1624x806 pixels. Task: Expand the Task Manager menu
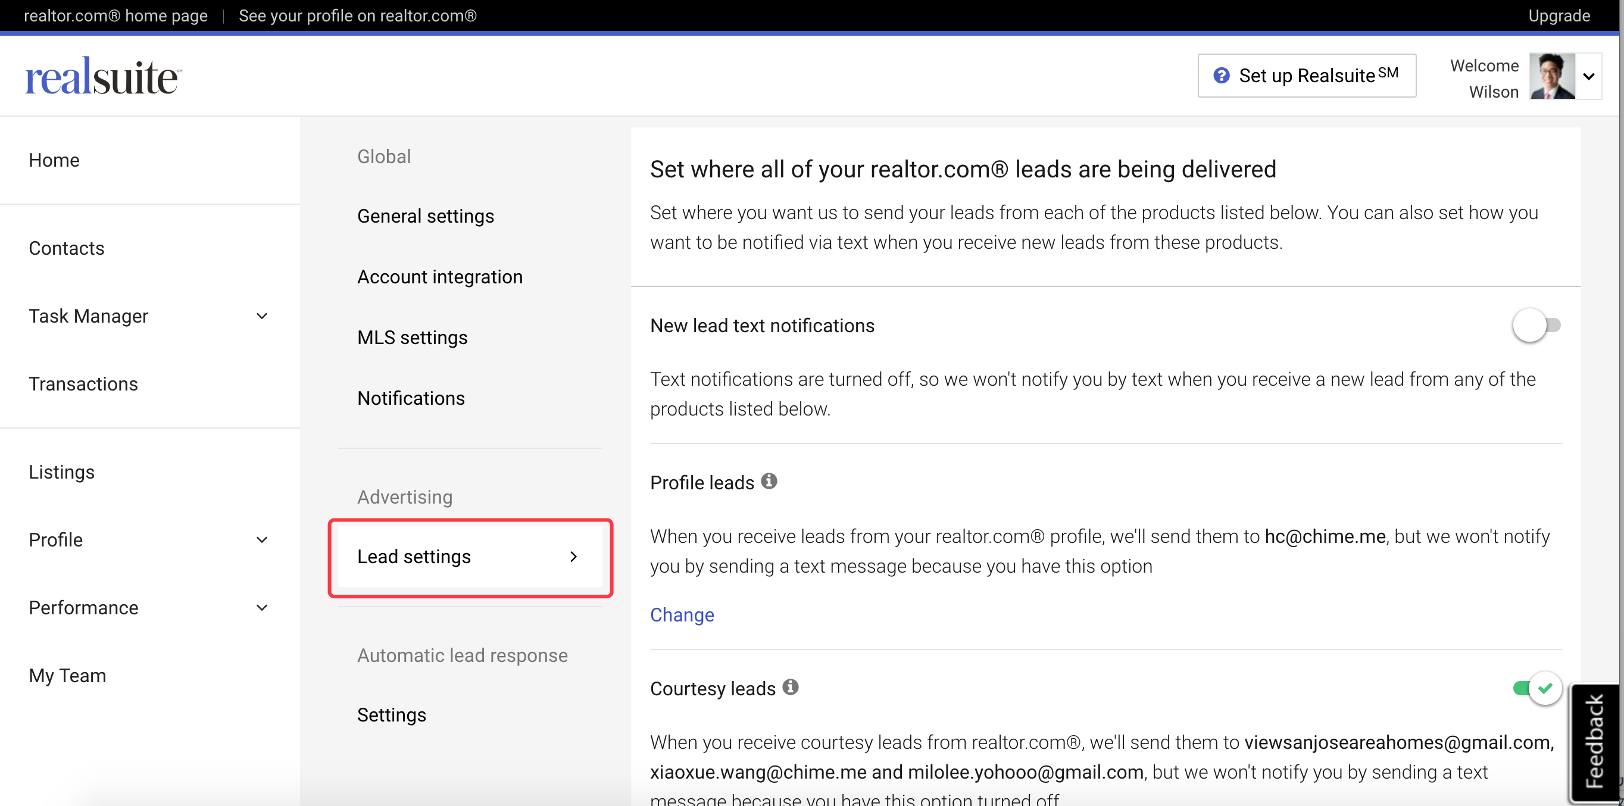tap(261, 315)
